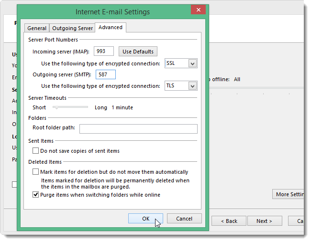
Task: Switch to the General tab
Action: (x=37, y=28)
